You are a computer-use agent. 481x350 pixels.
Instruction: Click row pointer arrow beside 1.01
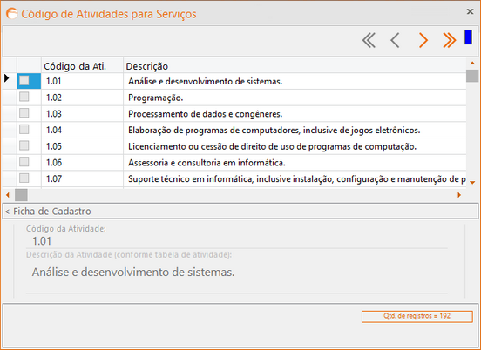click(x=7, y=78)
